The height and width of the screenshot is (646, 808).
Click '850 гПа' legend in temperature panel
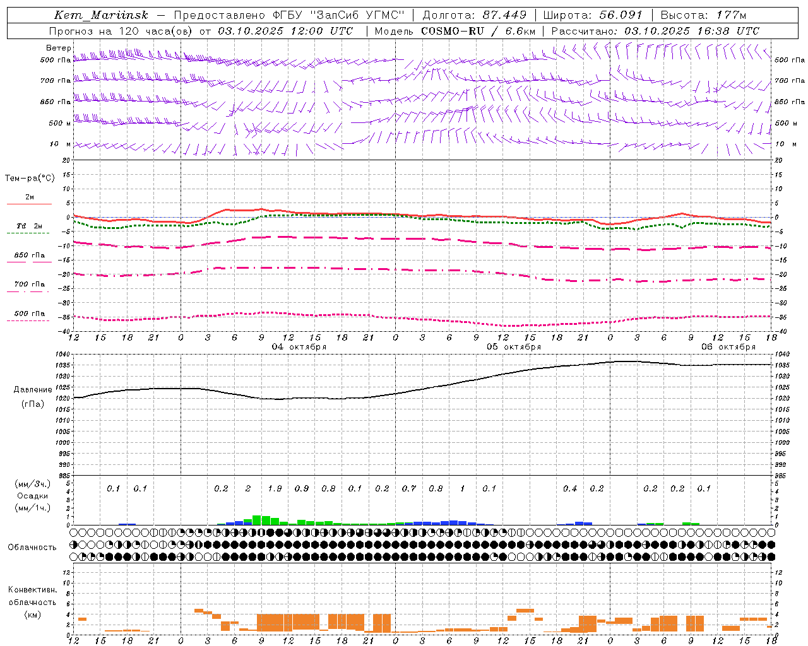click(x=30, y=255)
